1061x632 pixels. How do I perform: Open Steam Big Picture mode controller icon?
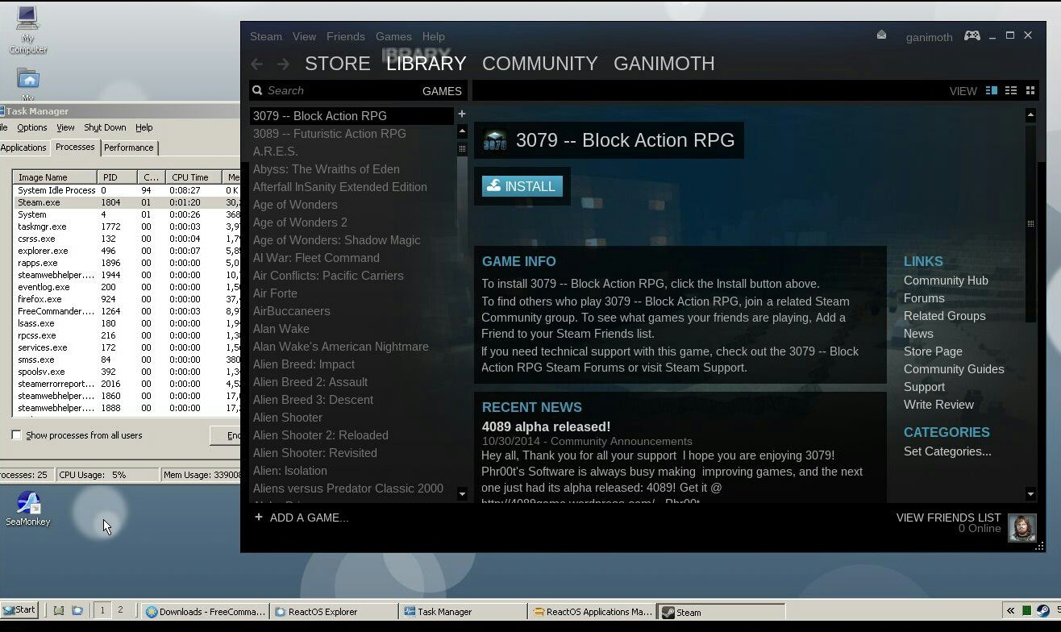[972, 36]
